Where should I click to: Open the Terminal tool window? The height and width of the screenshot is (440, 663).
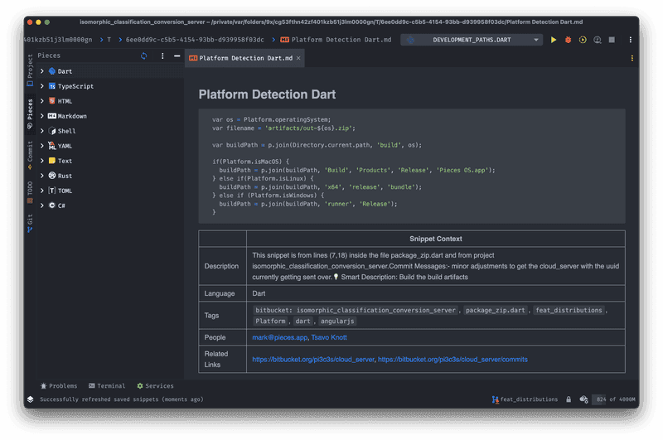pos(107,386)
